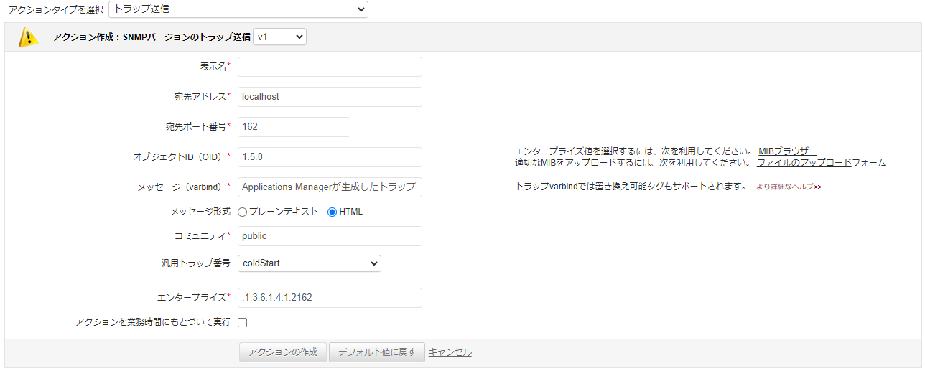The width and height of the screenshot is (925, 371).
Task: Open the ファイルのアップロード link
Action: [x=804, y=163]
